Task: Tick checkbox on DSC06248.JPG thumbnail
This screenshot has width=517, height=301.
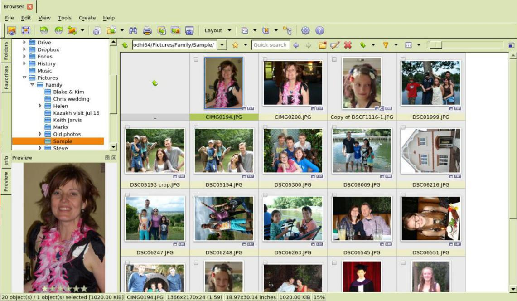Action: click(196, 195)
